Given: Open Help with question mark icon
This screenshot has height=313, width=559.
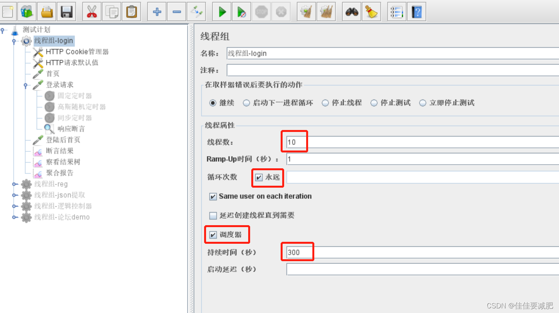Looking at the screenshot, I should click(x=417, y=12).
